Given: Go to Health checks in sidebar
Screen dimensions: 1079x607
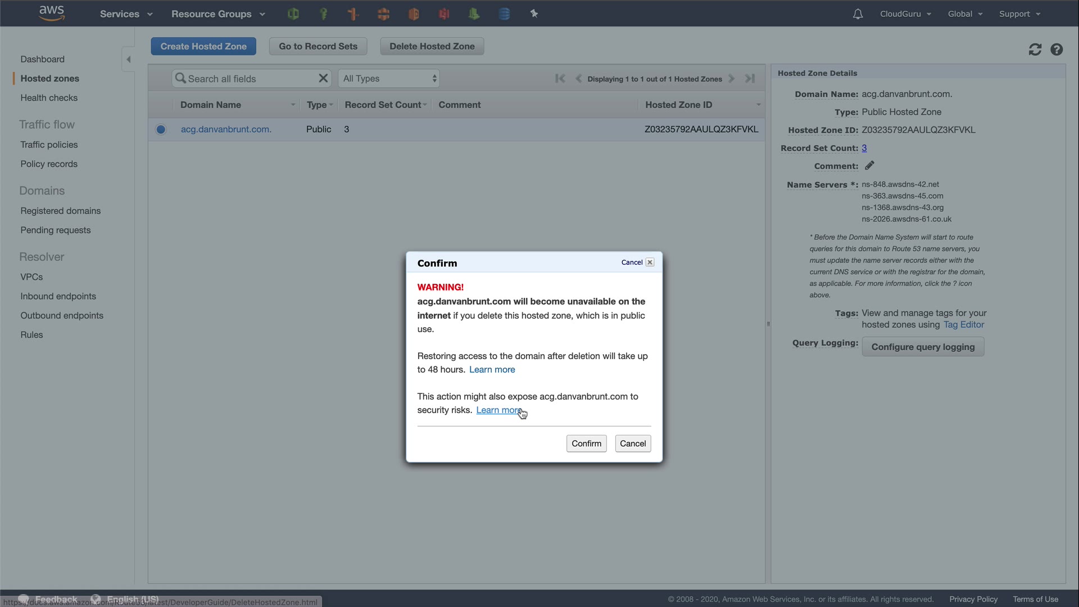Looking at the screenshot, I should click(x=49, y=98).
